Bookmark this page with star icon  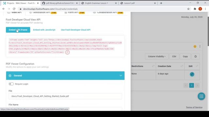188,9
